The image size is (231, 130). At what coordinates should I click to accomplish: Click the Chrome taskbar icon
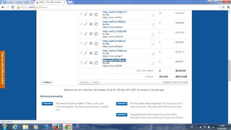(67, 127)
